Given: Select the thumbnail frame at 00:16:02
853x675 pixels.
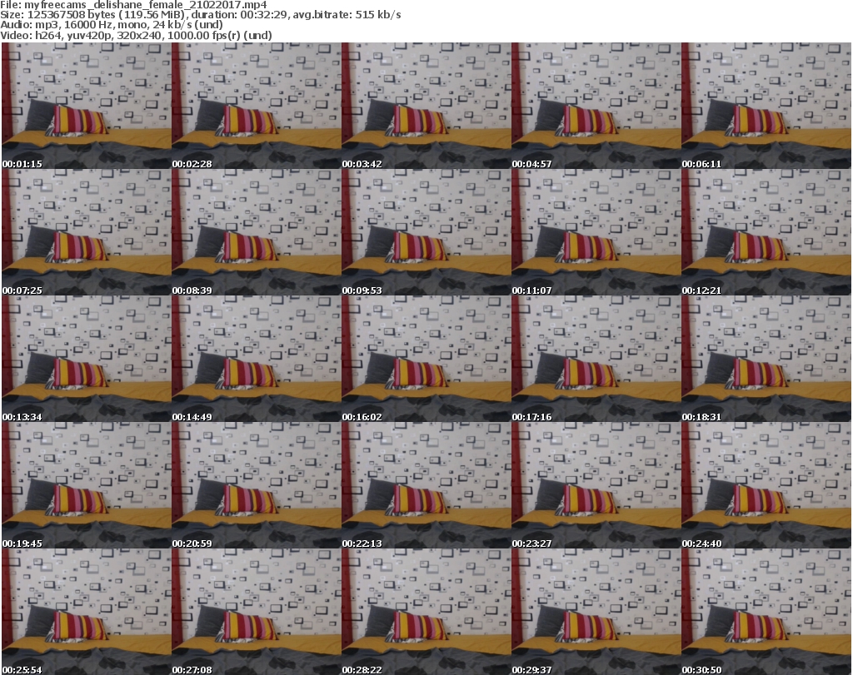Looking at the screenshot, I should tap(426, 360).
